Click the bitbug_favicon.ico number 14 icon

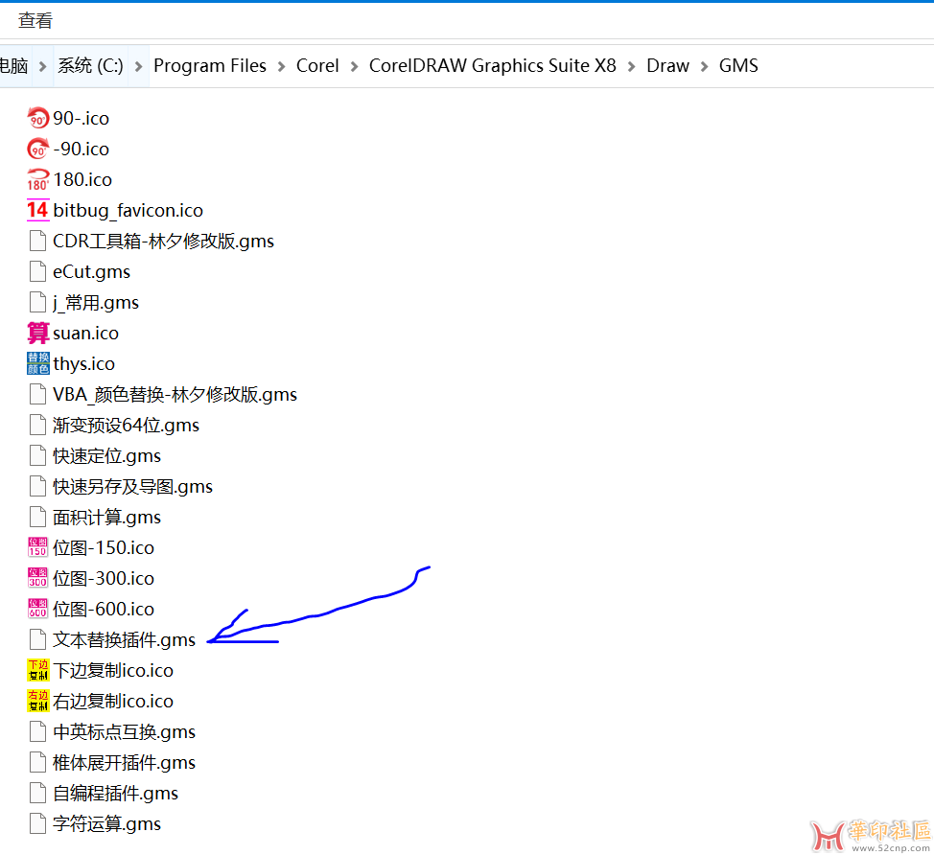(37, 210)
